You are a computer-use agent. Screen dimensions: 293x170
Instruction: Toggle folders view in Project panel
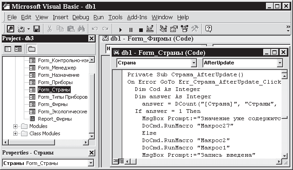point(32,49)
